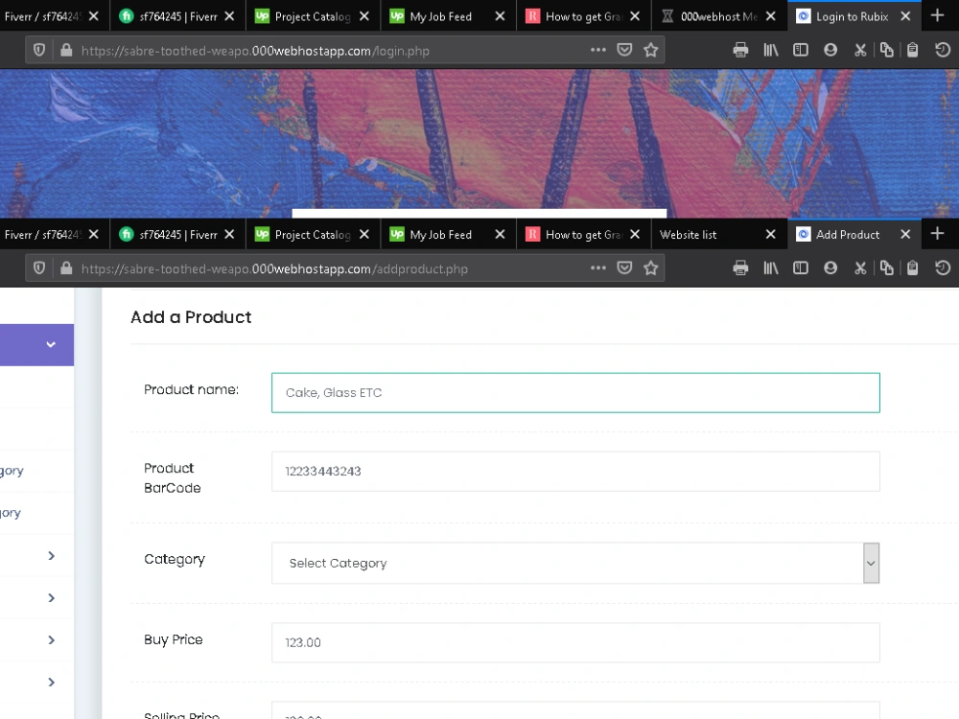
Task: Bookmark the login.php page with star
Action: click(651, 50)
